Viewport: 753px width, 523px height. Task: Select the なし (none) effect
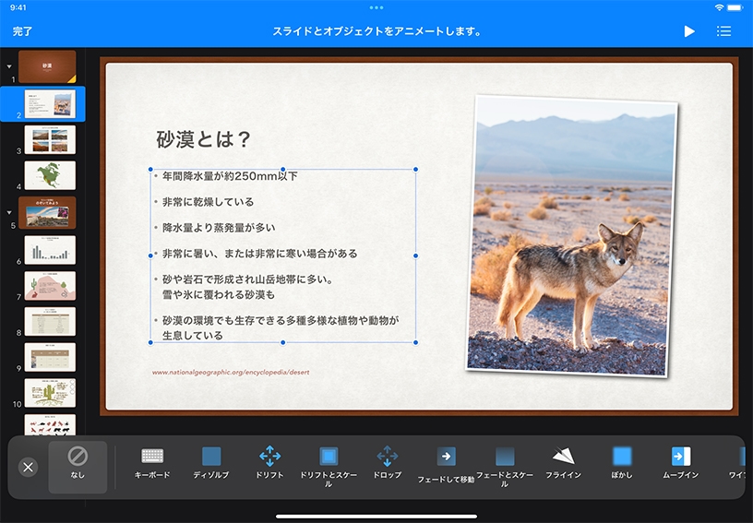pos(78,464)
